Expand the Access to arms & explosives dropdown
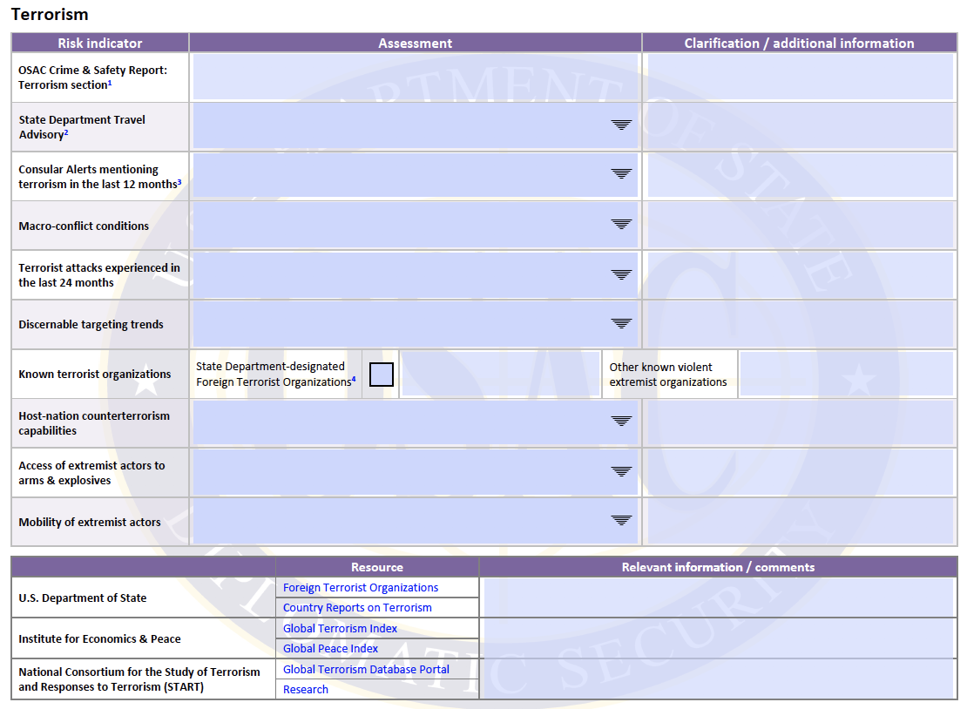The width and height of the screenshot is (967, 709). click(621, 471)
